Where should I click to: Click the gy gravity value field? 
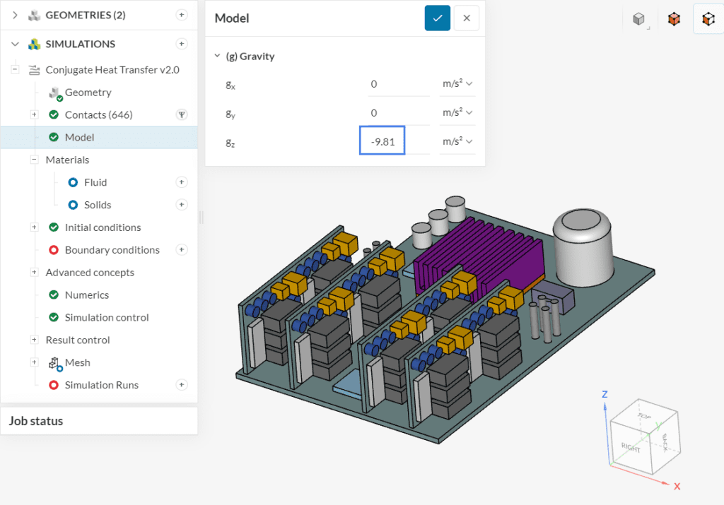398,113
